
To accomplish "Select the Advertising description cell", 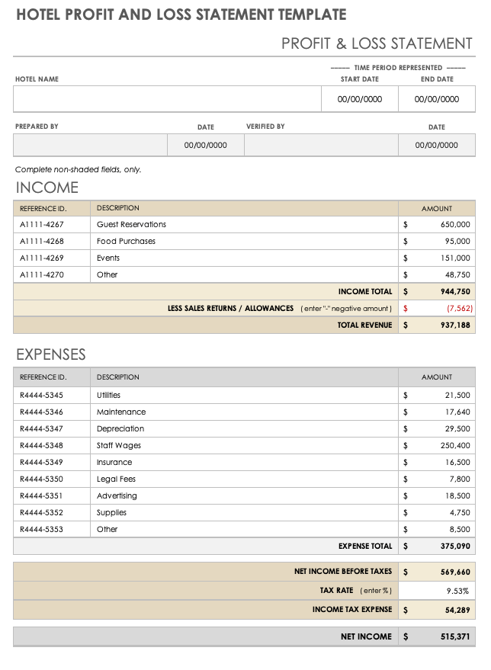I will coord(244,496).
